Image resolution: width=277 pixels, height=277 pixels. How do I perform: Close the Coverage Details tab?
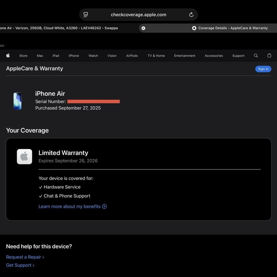click(143, 28)
